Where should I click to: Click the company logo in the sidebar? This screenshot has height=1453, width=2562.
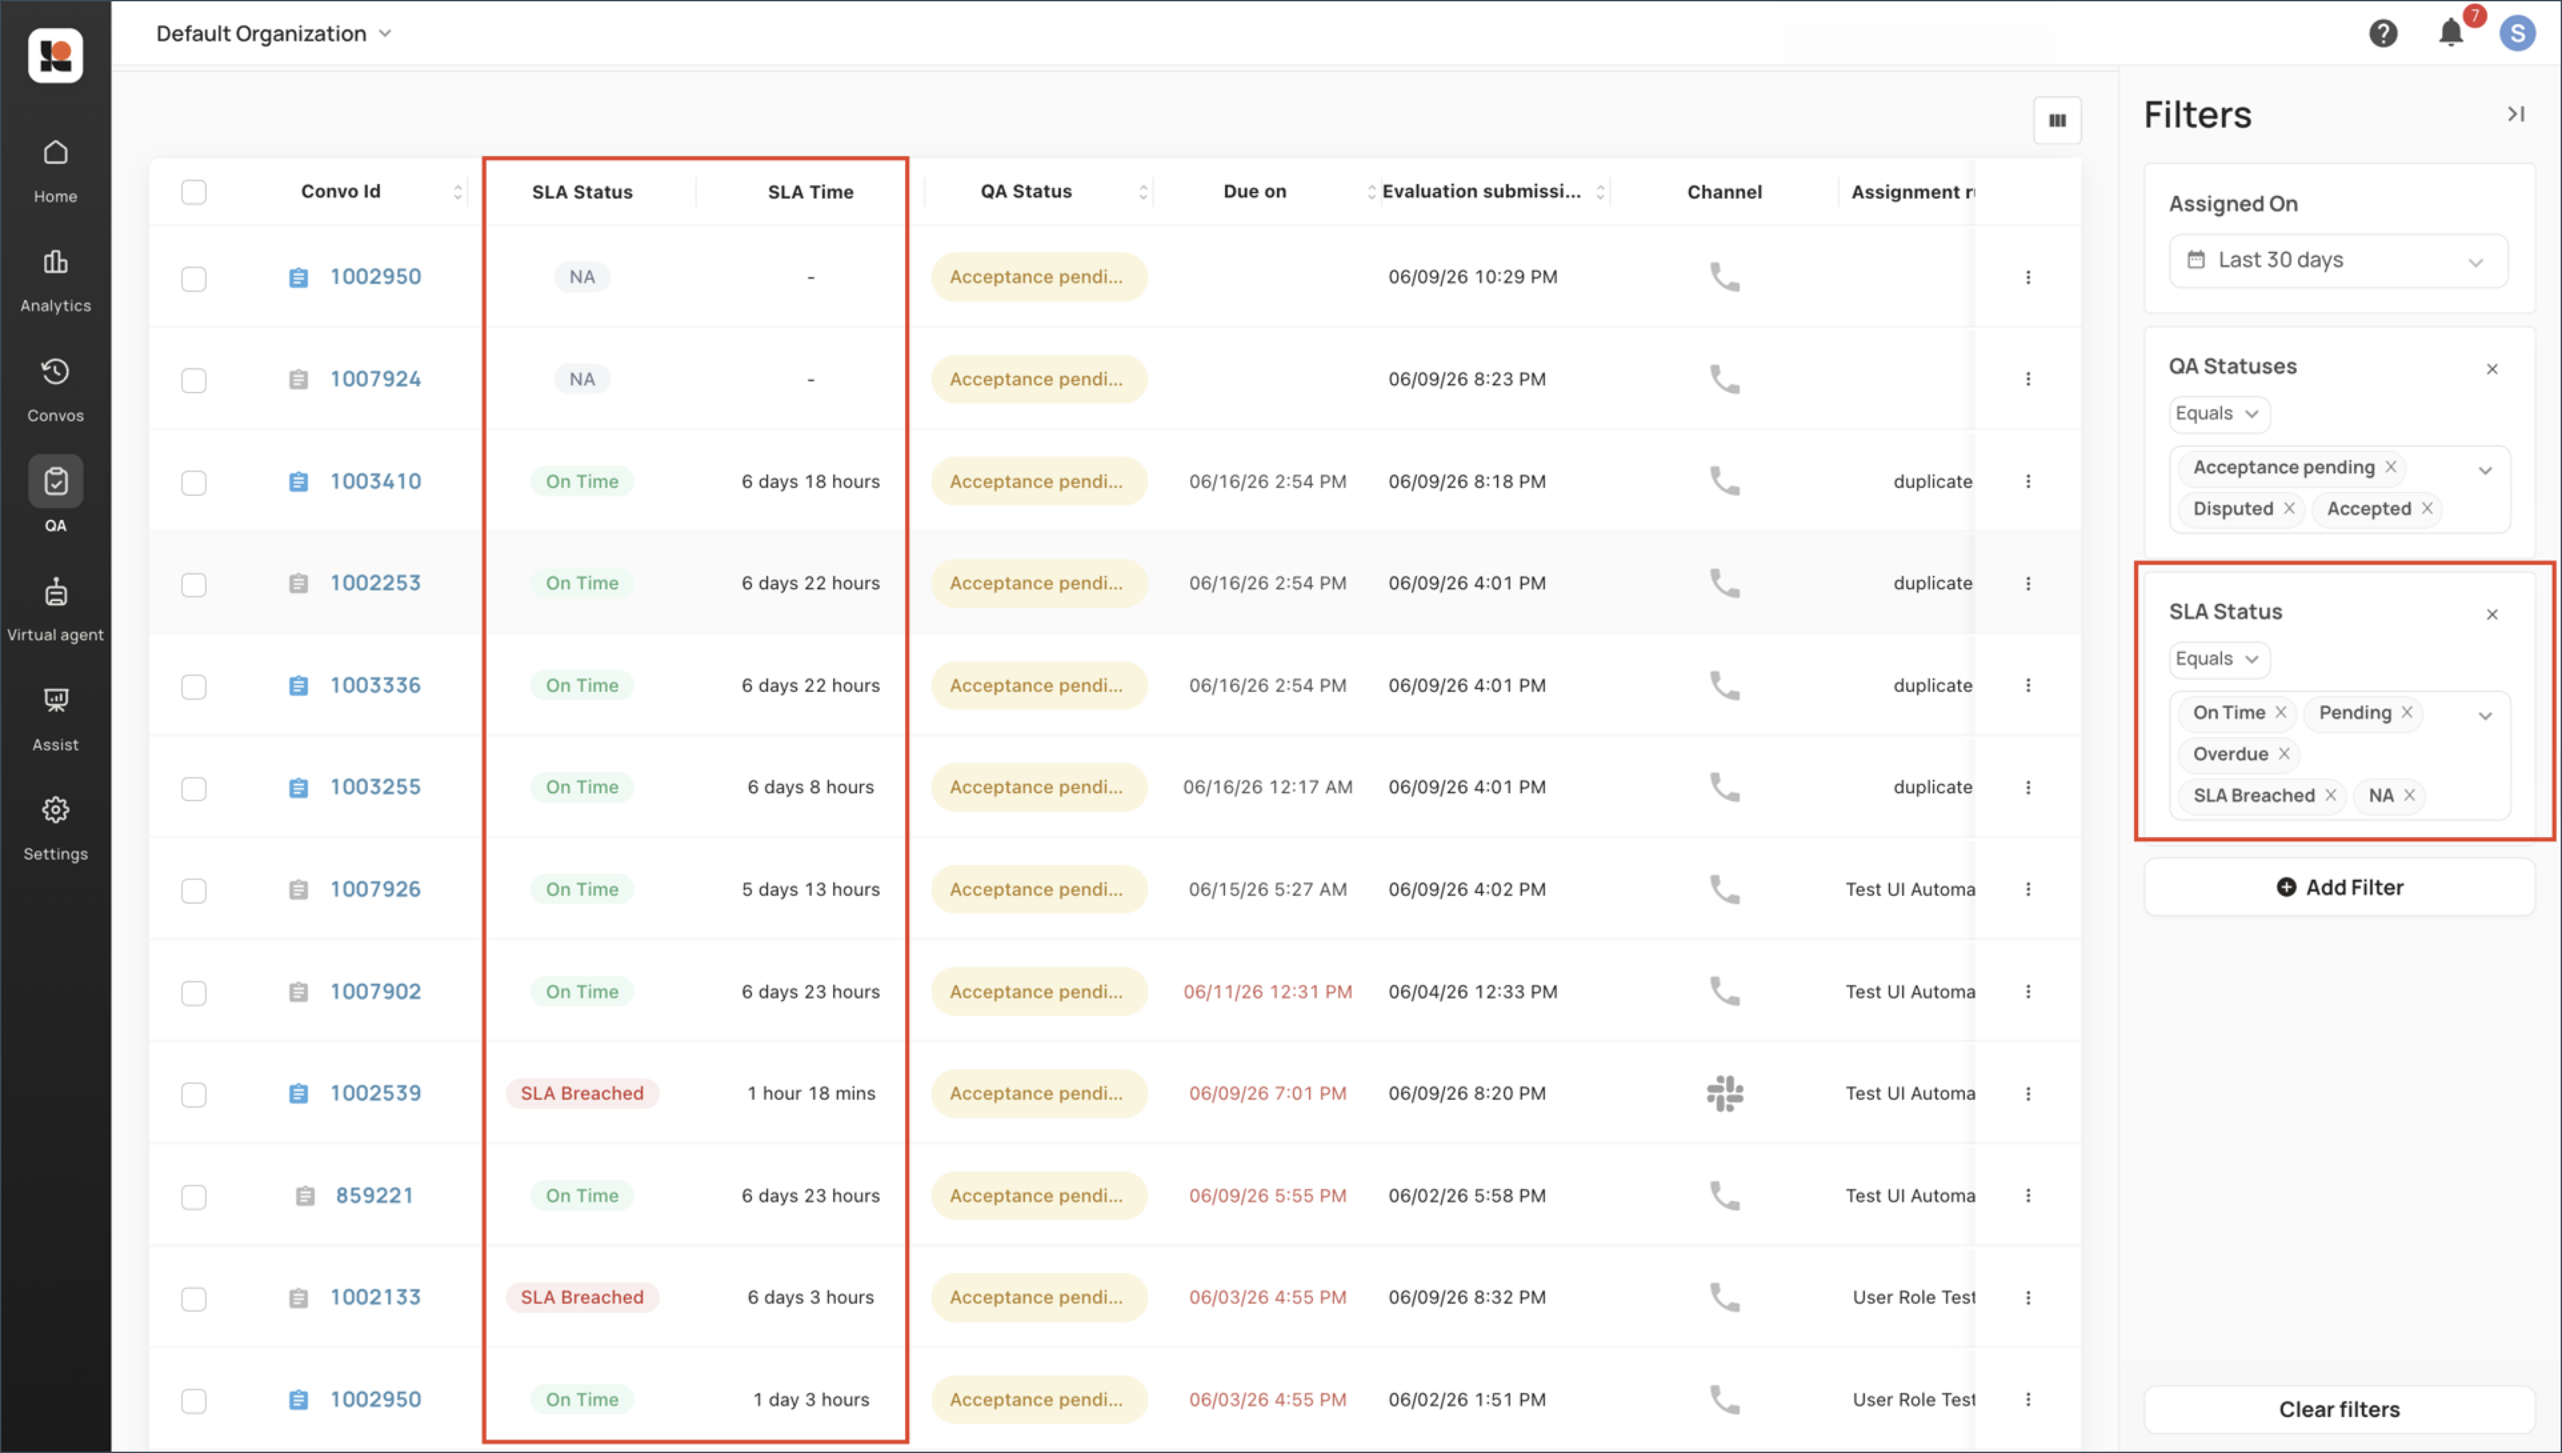pos(55,55)
